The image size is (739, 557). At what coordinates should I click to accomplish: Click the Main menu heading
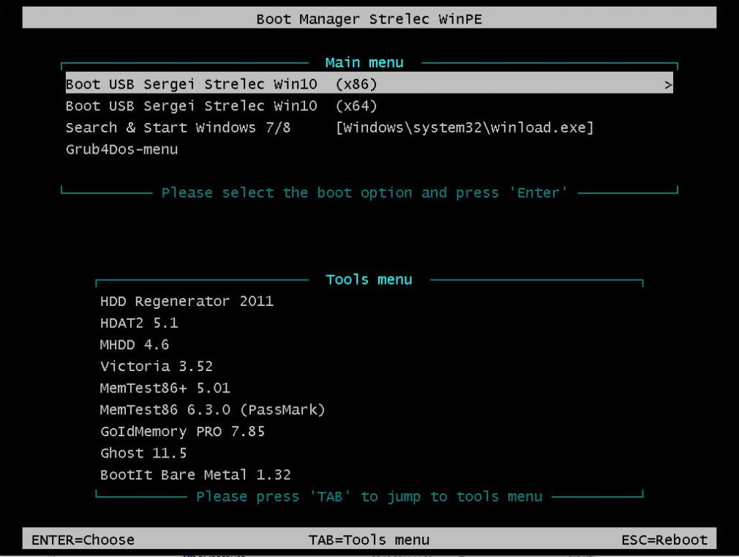click(364, 63)
